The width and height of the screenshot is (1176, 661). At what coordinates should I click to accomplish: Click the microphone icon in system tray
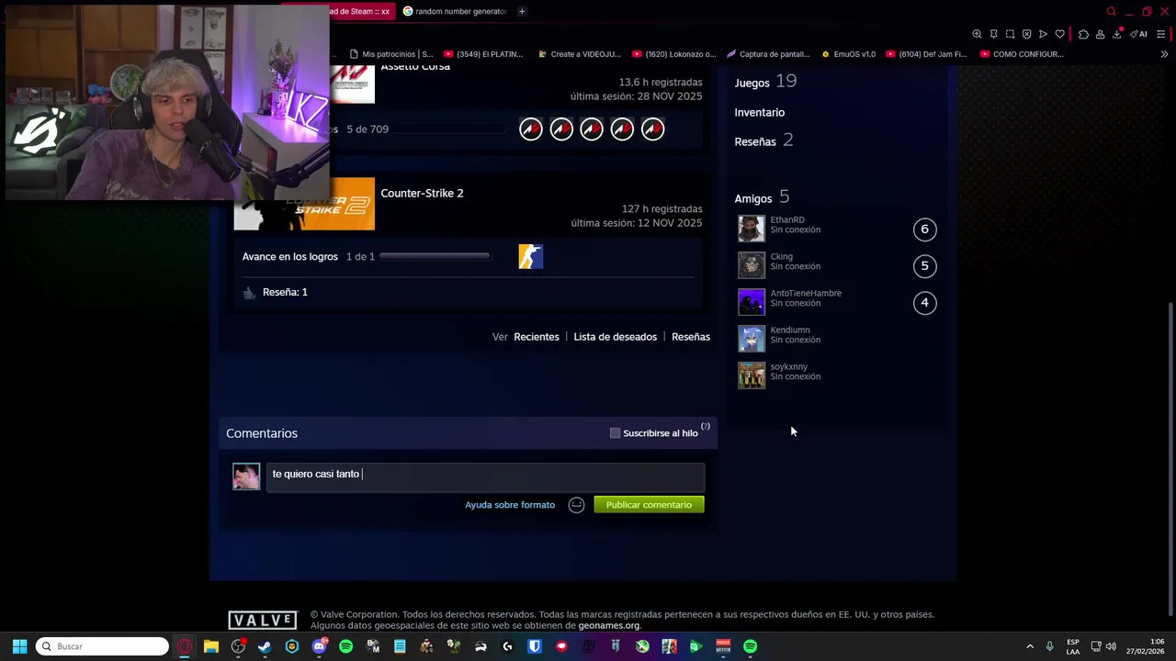tap(1049, 646)
